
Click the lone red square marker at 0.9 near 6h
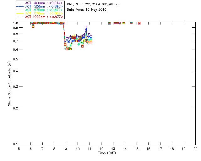click(33, 27)
